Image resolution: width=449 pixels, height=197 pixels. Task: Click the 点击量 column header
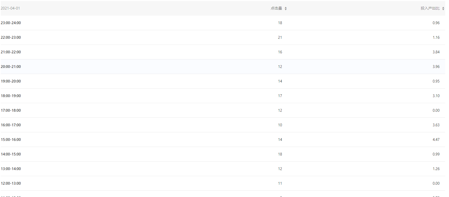(276, 8)
